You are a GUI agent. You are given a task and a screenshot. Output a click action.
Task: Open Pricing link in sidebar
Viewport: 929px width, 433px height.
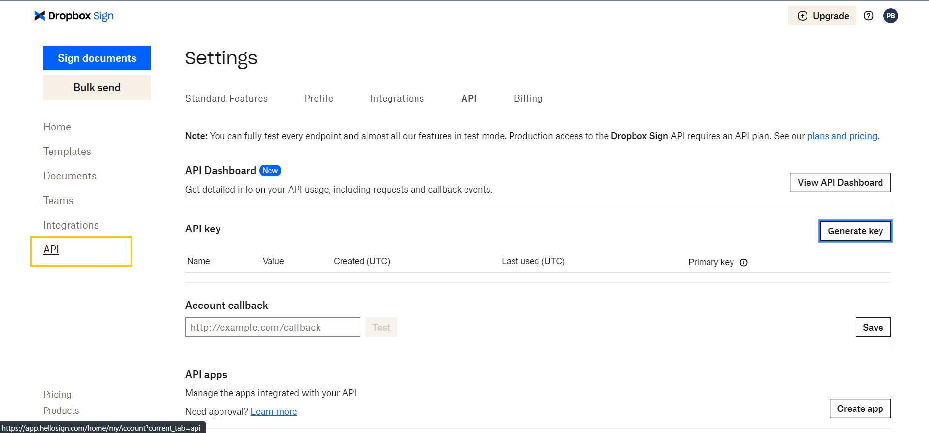57,394
